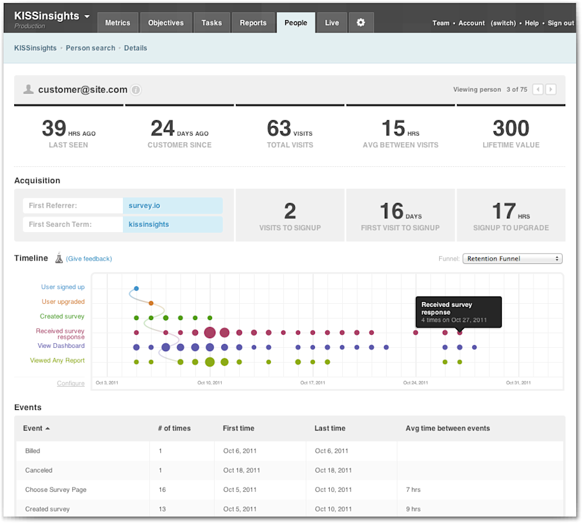Click the kissinsights search term link

149,224
